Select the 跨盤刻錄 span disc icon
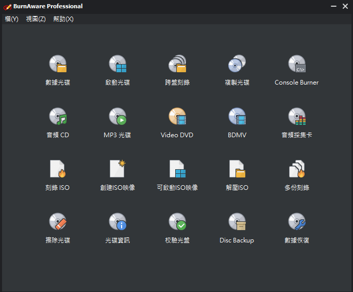Image resolution: width=353 pixels, height=292 pixels. coord(177,64)
